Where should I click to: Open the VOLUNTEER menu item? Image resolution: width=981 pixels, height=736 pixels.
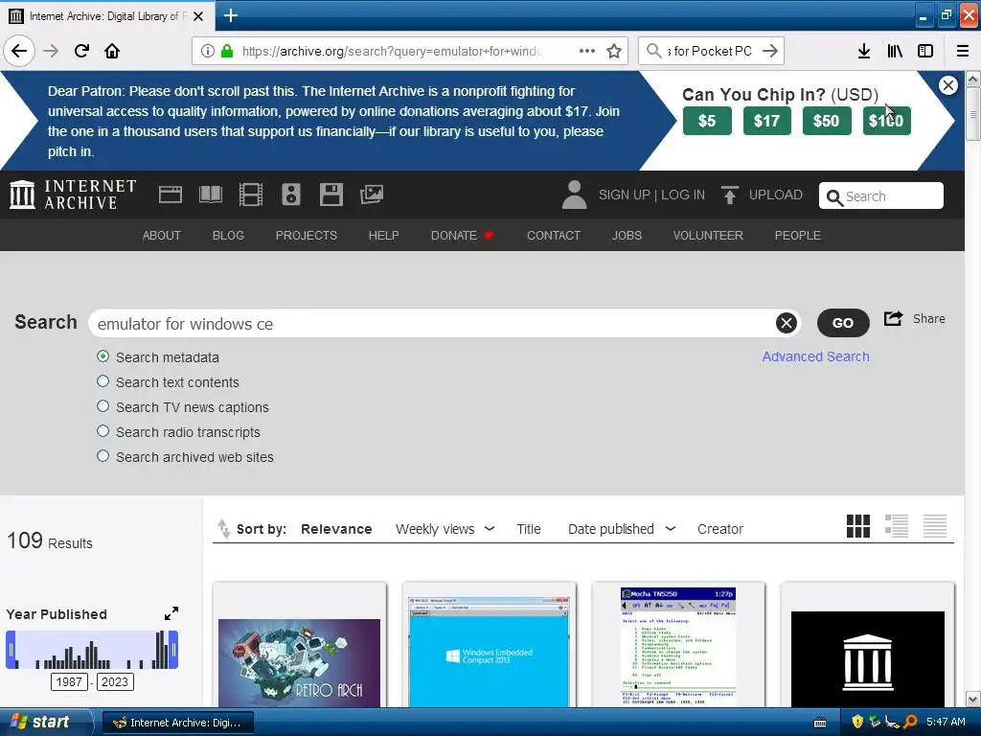coord(708,236)
